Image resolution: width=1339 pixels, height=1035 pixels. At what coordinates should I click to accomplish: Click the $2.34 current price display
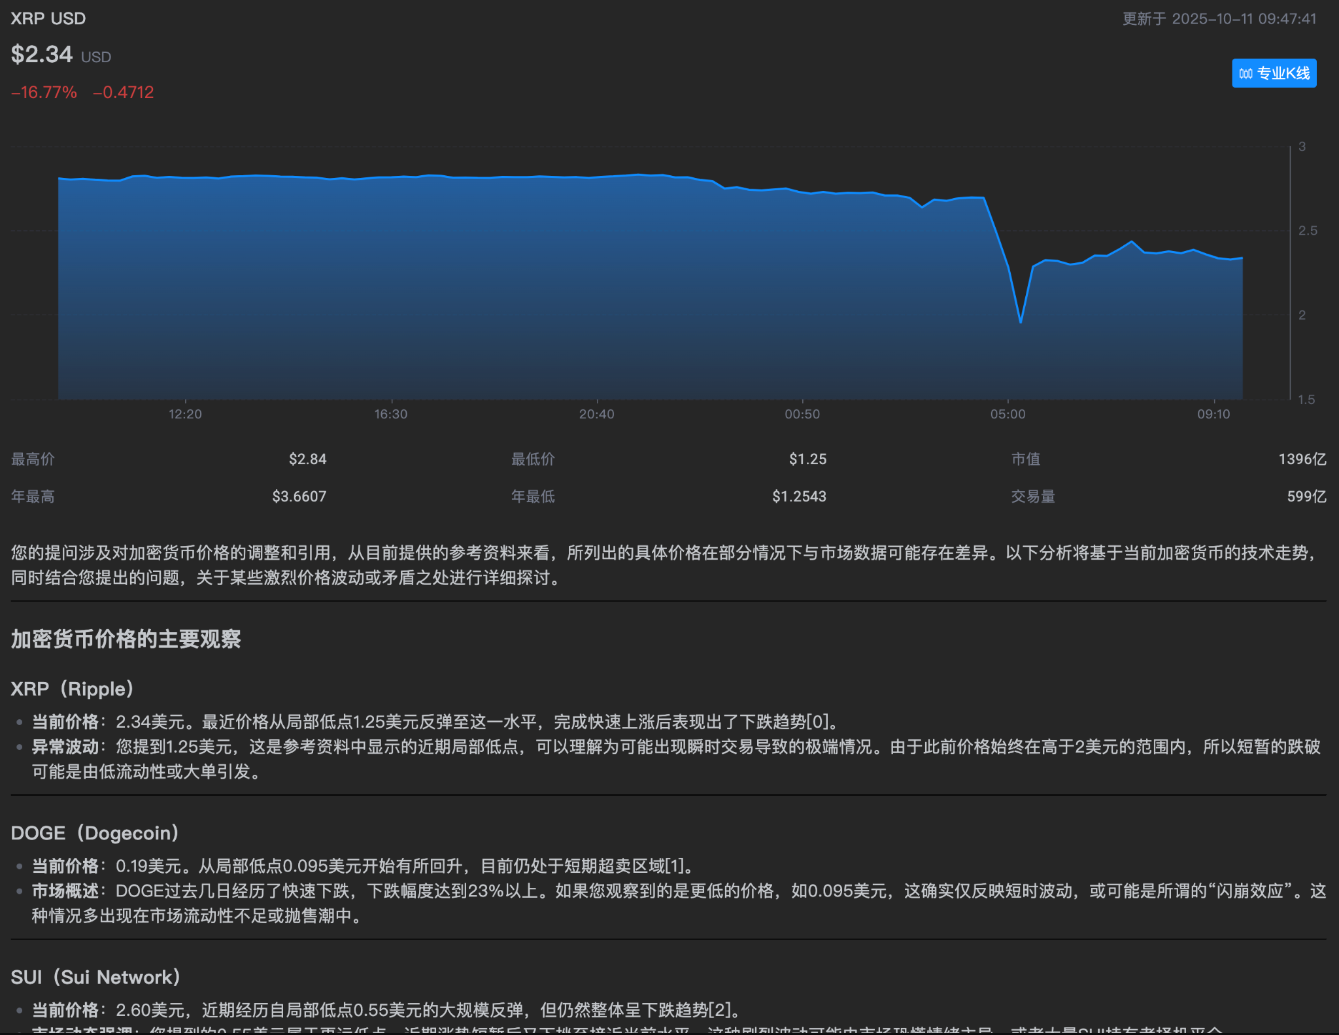[42, 54]
